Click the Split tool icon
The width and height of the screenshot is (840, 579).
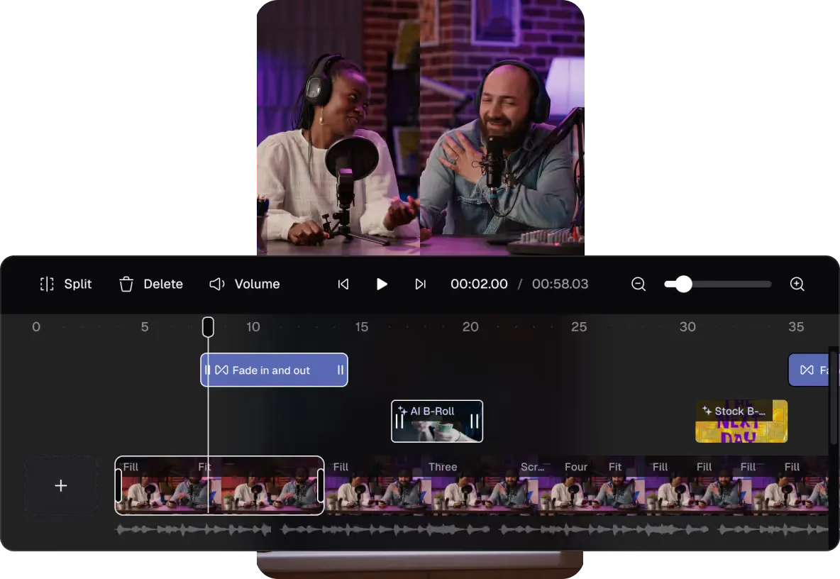(47, 285)
